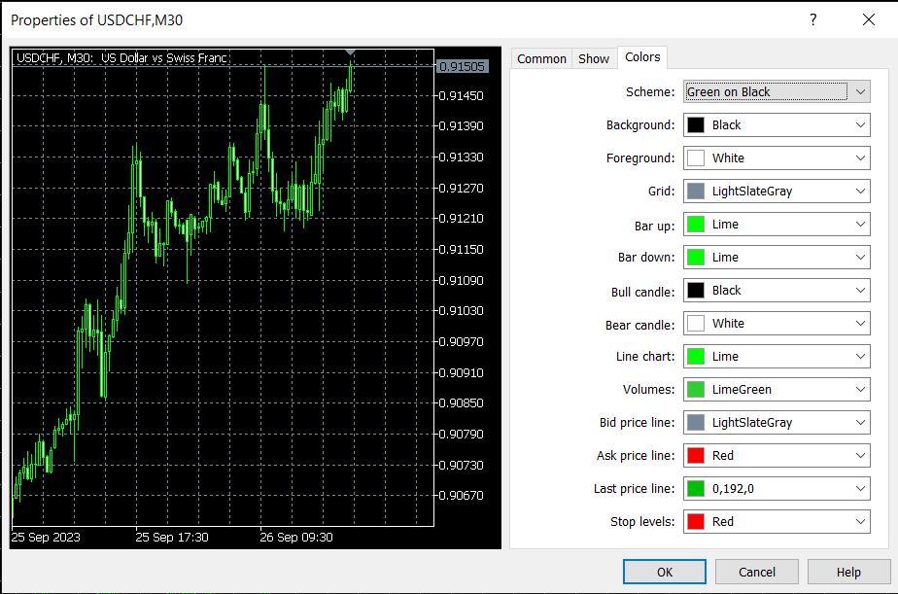Click the 25 Sep 17:30 time label
The image size is (898, 594).
[x=172, y=538]
